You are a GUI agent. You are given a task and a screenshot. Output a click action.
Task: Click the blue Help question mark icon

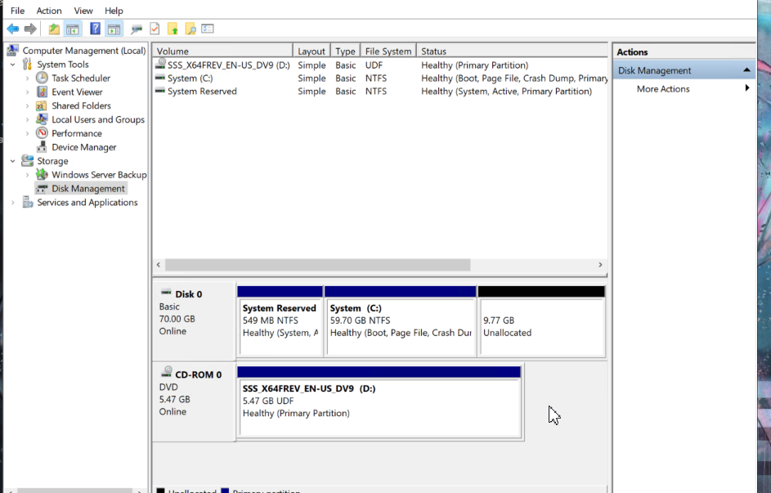[x=95, y=29]
